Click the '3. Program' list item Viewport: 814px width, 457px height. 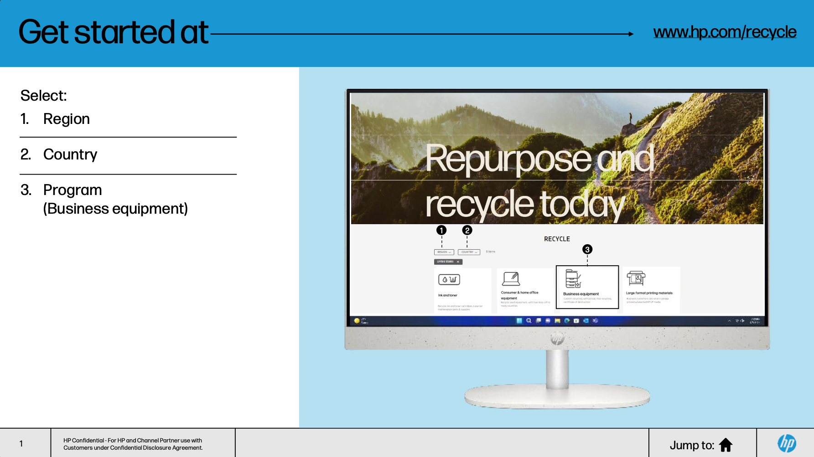61,190
